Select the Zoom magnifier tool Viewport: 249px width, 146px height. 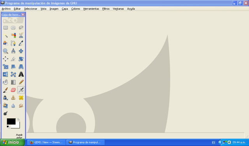point(5,51)
